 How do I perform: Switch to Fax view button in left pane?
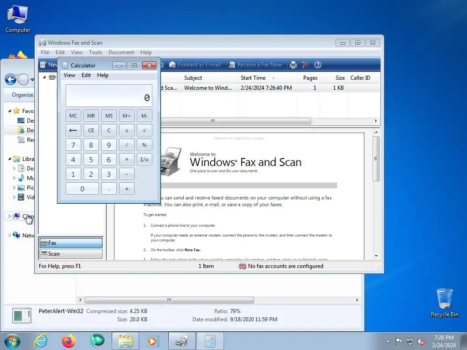tap(71, 243)
